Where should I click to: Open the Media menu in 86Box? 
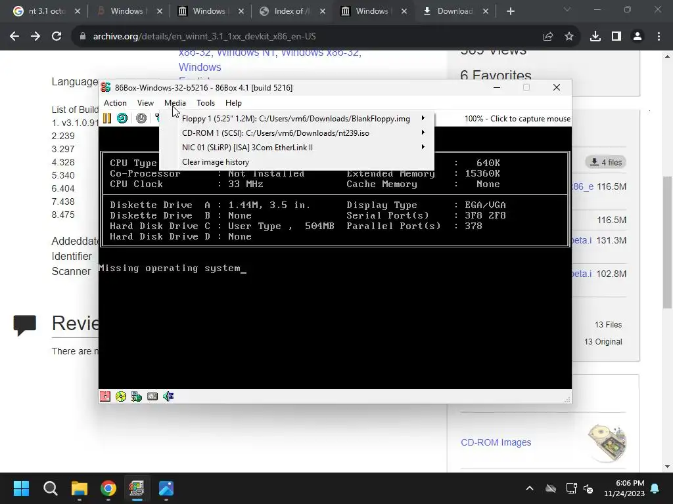coord(175,103)
